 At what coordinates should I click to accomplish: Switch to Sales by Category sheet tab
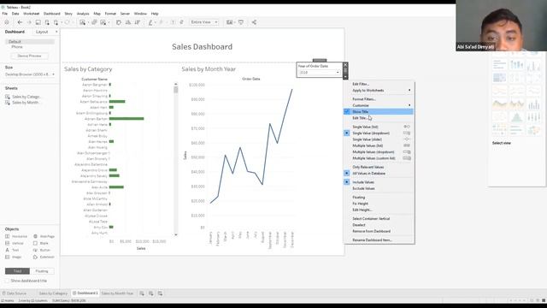coord(53,293)
